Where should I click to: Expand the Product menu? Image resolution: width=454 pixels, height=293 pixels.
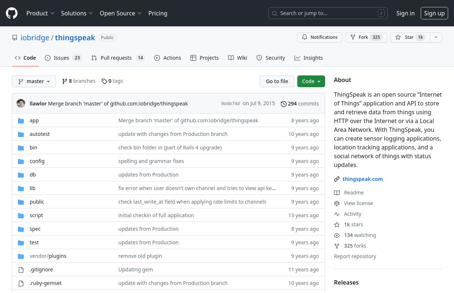click(x=40, y=13)
